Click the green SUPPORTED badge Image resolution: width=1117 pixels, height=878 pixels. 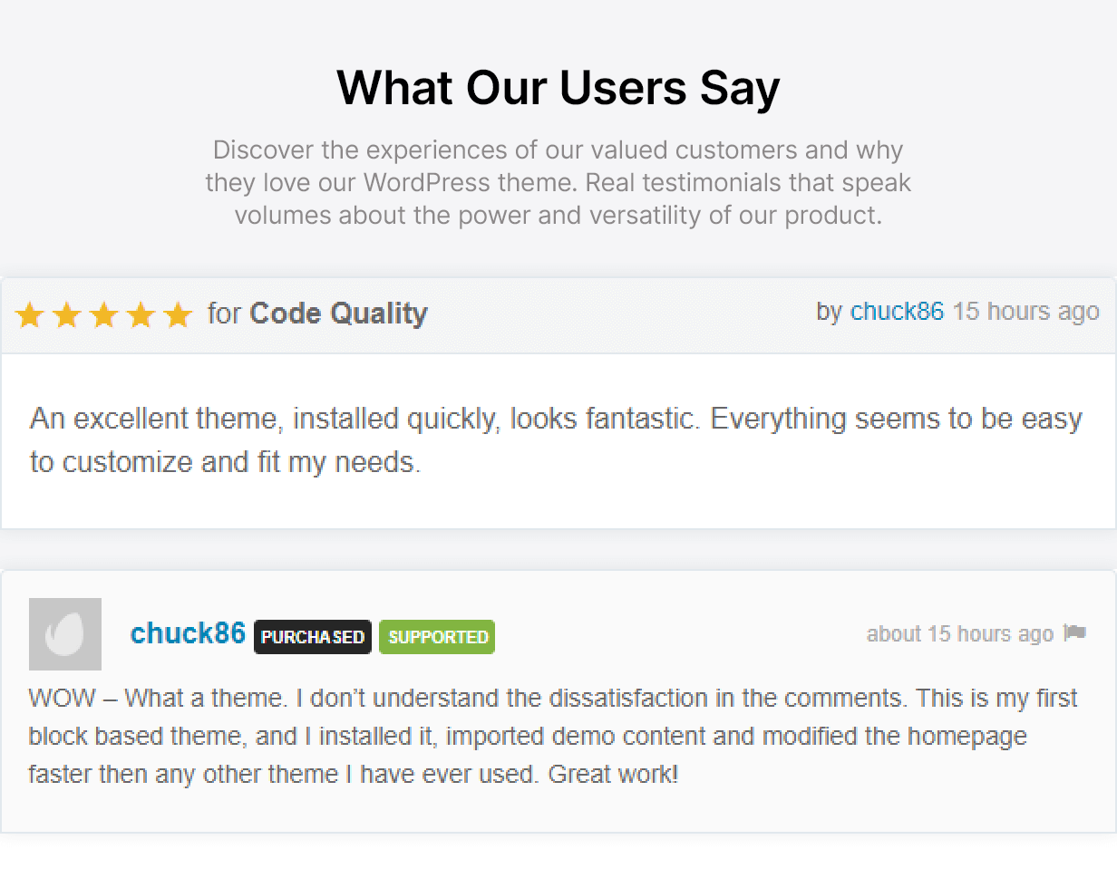[x=437, y=637]
